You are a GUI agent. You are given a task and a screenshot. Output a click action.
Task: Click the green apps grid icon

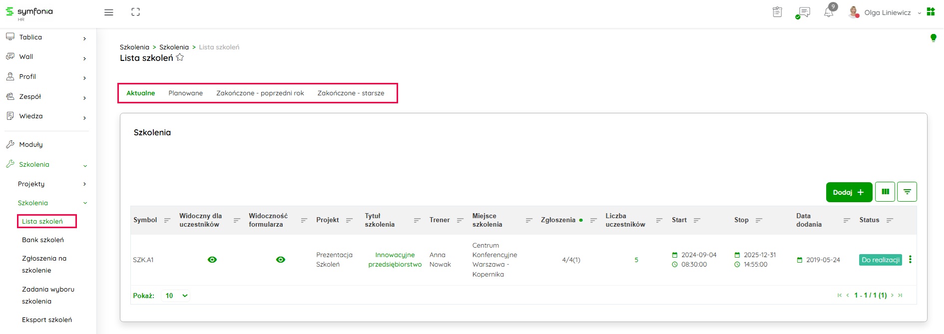coord(931,11)
